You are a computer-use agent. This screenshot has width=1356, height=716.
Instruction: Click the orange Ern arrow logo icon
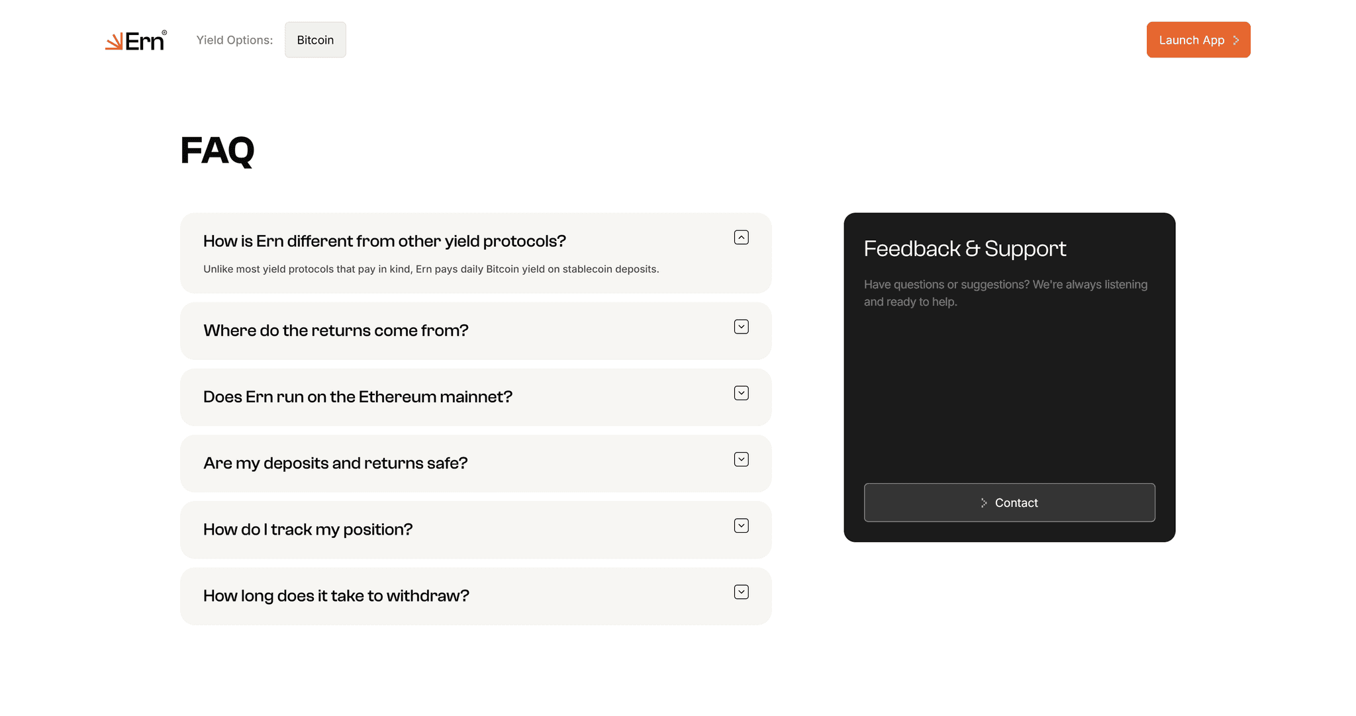click(116, 40)
